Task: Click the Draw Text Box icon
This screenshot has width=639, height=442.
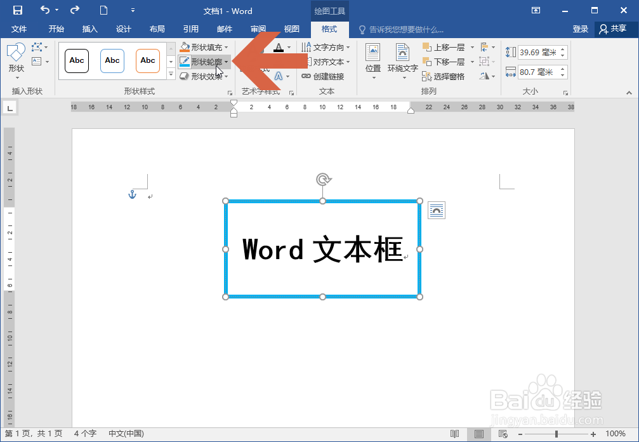Action: click(x=37, y=62)
